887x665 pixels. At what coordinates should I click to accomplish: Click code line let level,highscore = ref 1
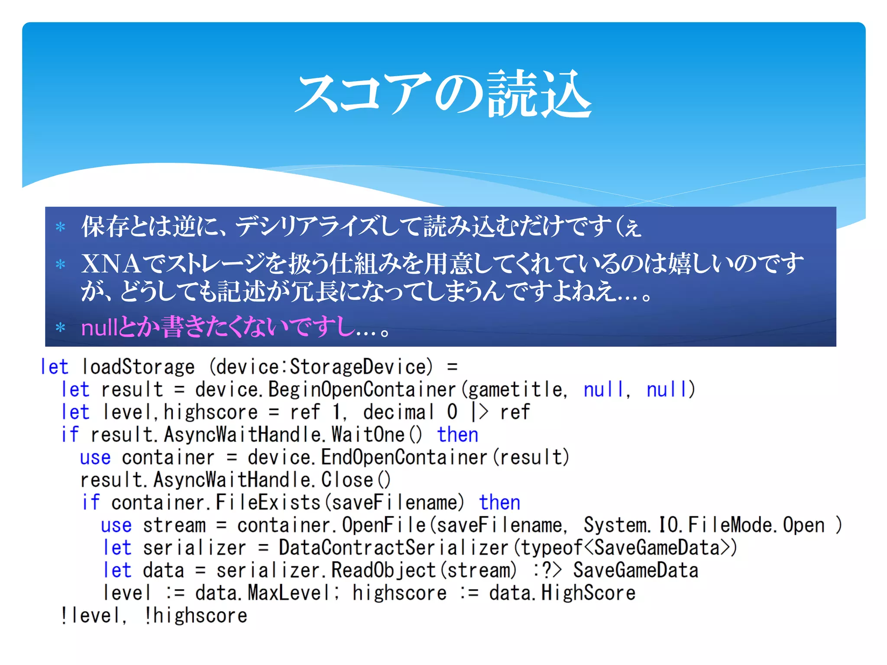pos(295,412)
